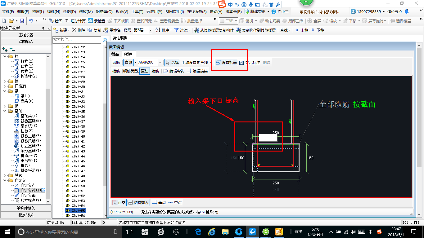
Task: Move component down with 下移
Action: (x=317, y=30)
